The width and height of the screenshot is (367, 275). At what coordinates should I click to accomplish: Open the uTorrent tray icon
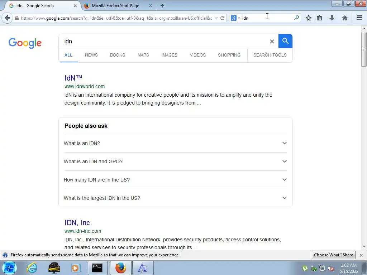coord(305,269)
